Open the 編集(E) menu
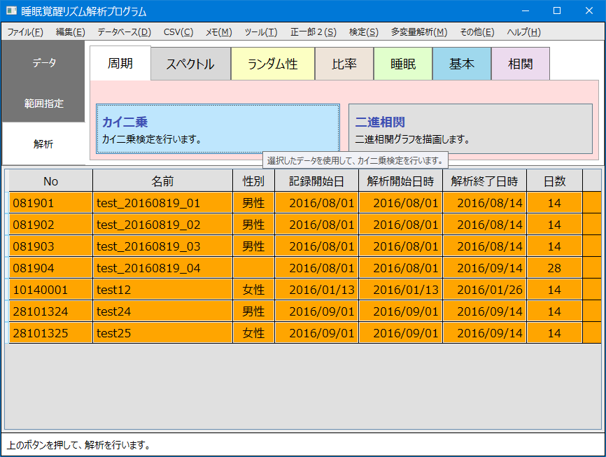The width and height of the screenshot is (606, 457). click(x=71, y=32)
